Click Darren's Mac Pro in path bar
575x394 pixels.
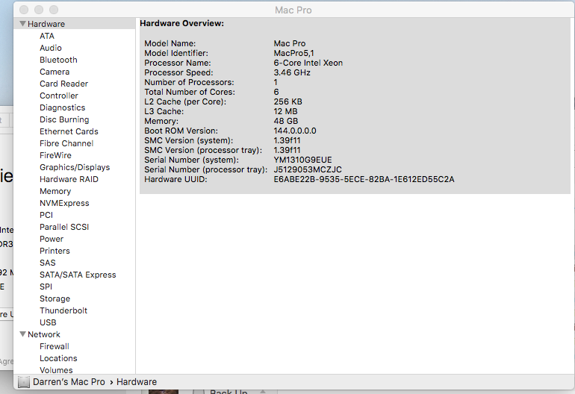(69, 382)
